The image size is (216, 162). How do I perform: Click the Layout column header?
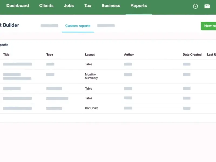coord(90,55)
